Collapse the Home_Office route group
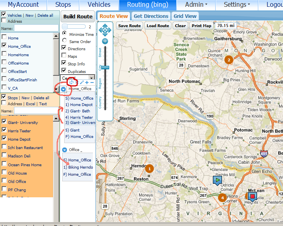 [63, 89]
